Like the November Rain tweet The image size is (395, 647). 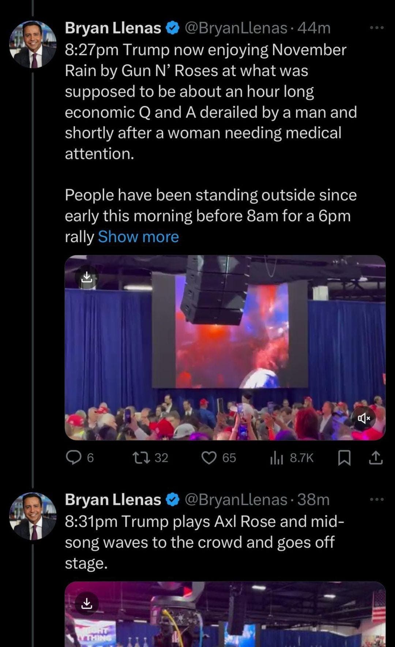click(x=209, y=457)
